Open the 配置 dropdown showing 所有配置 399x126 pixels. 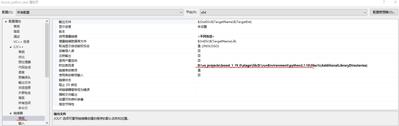pos(100,12)
